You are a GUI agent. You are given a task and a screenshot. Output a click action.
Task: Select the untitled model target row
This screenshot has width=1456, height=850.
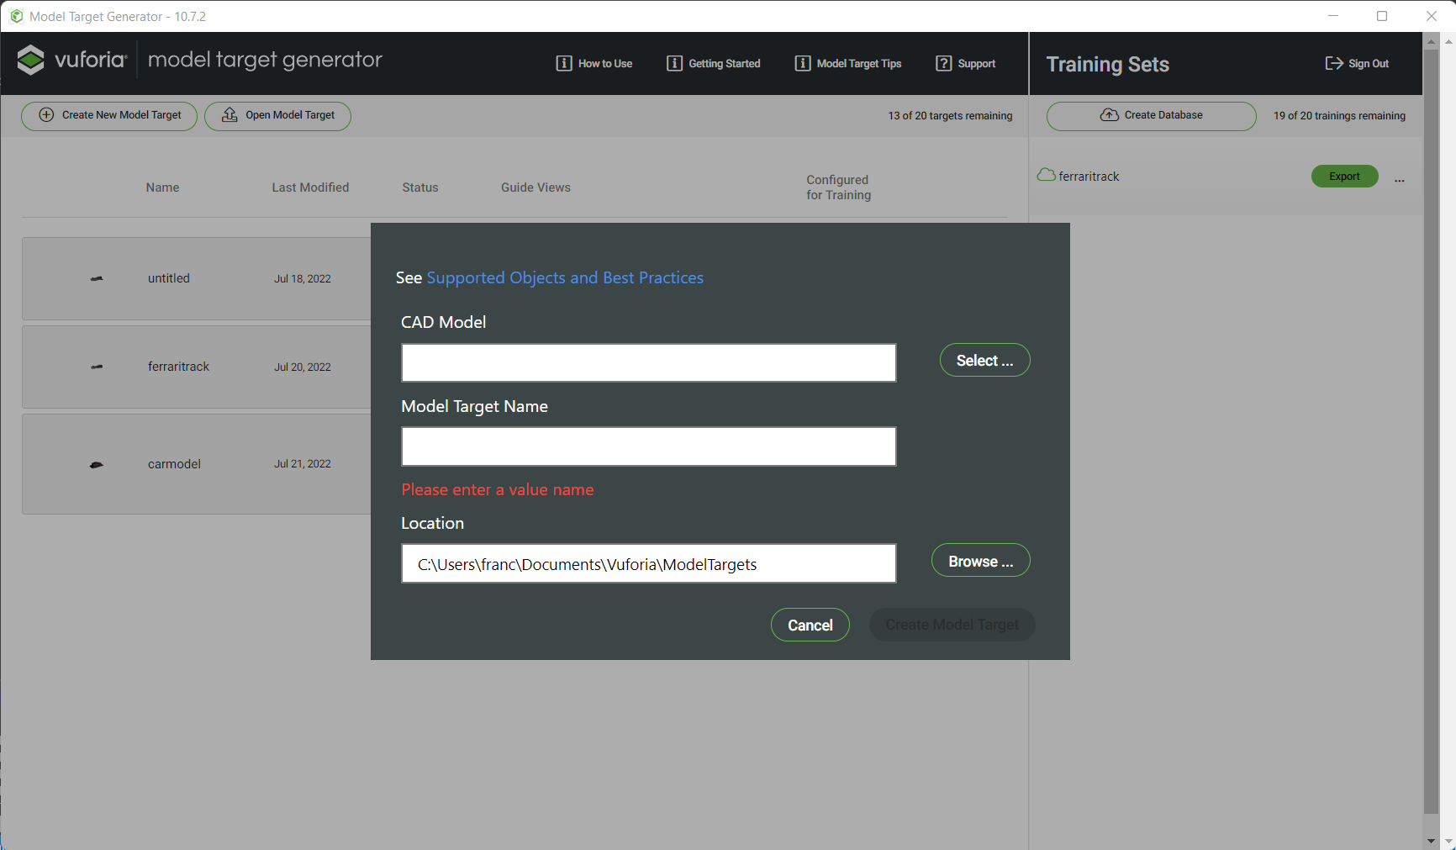coord(197,278)
